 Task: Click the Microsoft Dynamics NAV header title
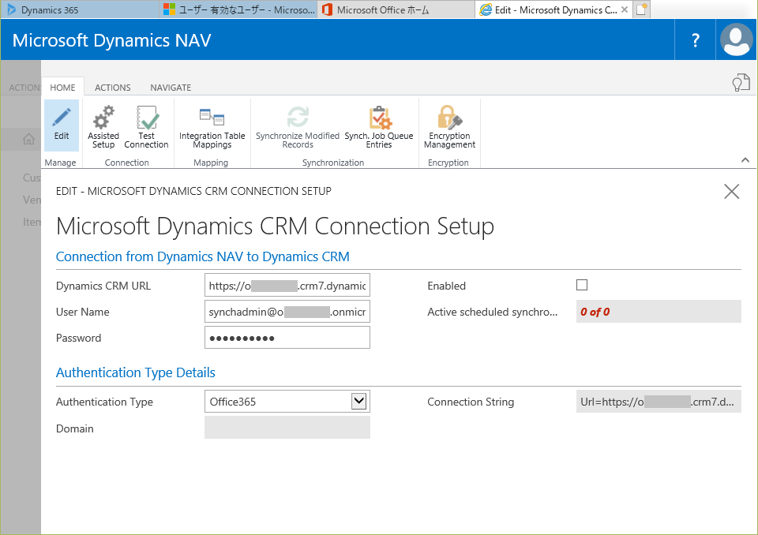point(111,40)
